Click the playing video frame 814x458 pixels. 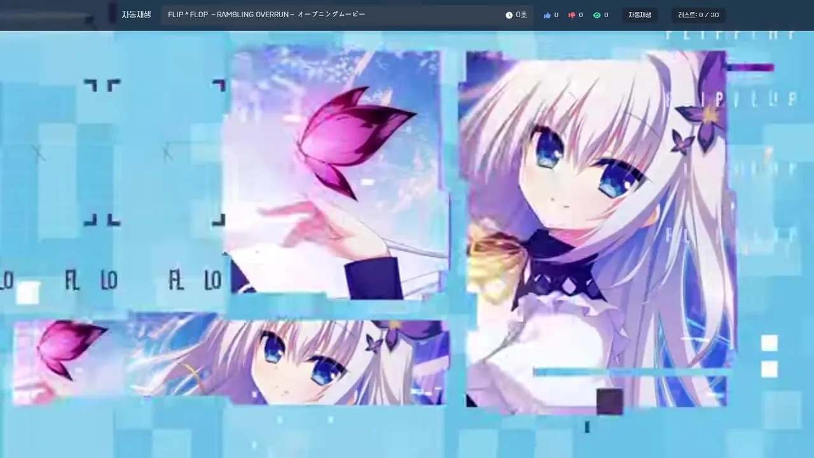point(407,244)
